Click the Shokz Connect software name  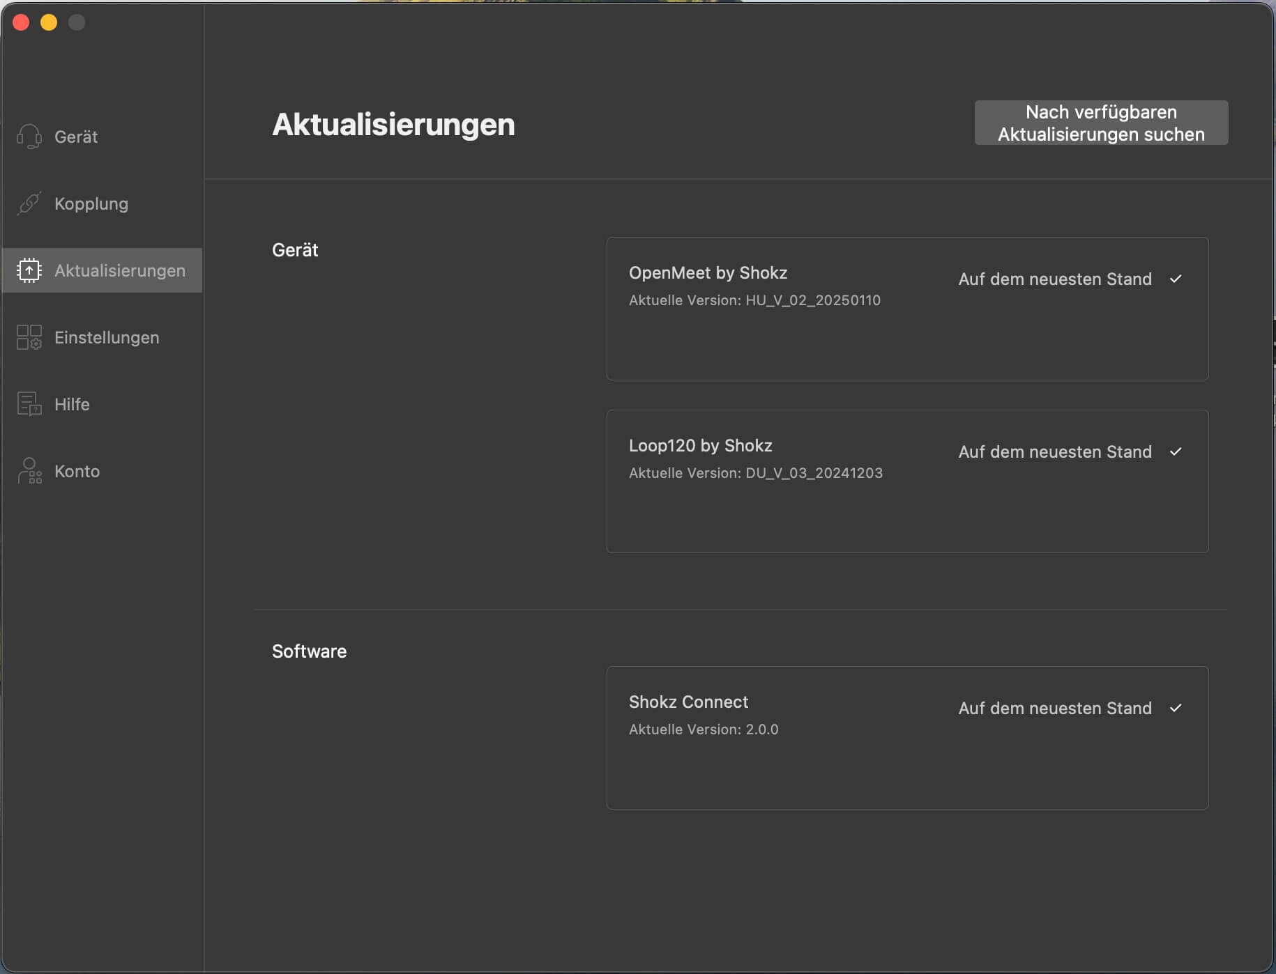pyautogui.click(x=688, y=702)
